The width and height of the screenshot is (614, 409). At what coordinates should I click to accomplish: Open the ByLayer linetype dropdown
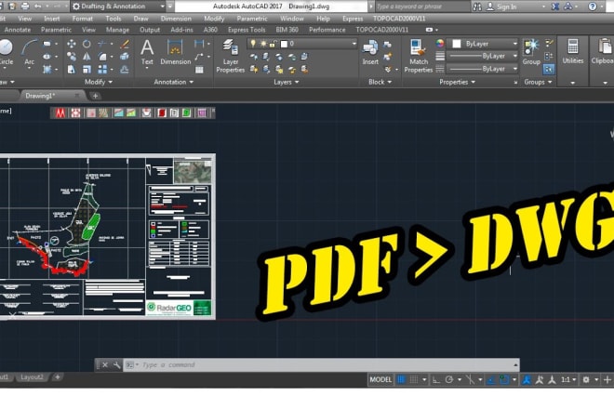(484, 69)
